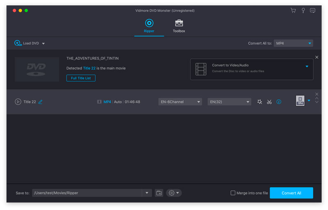This screenshot has height=210, width=328.
Task: Click the Auto resolution label
Action: (x=118, y=102)
